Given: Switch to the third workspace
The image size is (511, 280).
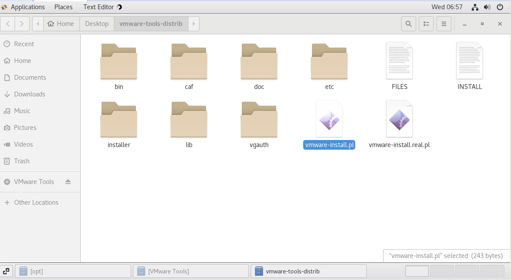Looking at the screenshot, I should point(467,271).
